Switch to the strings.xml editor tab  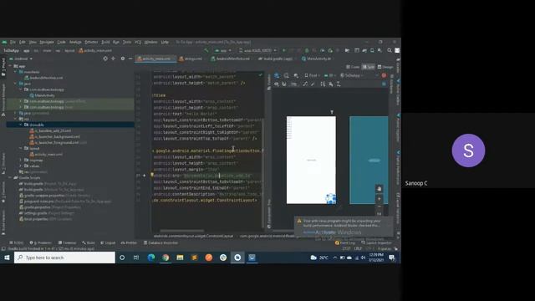(x=191, y=59)
